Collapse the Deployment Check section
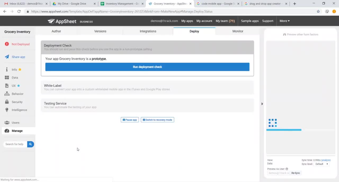Image resolution: width=339 pixels, height=182 pixels. pyautogui.click(x=147, y=47)
